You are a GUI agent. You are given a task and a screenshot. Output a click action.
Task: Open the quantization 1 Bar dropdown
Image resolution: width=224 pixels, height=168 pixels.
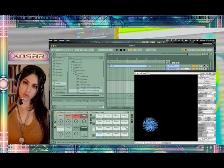tap(91, 50)
